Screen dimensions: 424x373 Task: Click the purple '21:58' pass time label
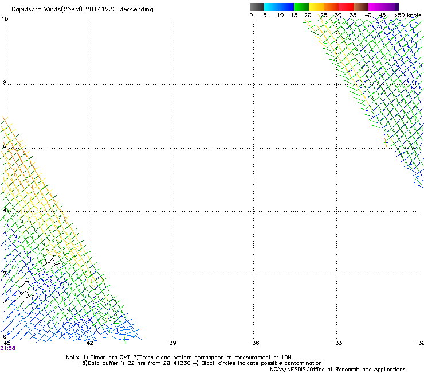pos(7,348)
